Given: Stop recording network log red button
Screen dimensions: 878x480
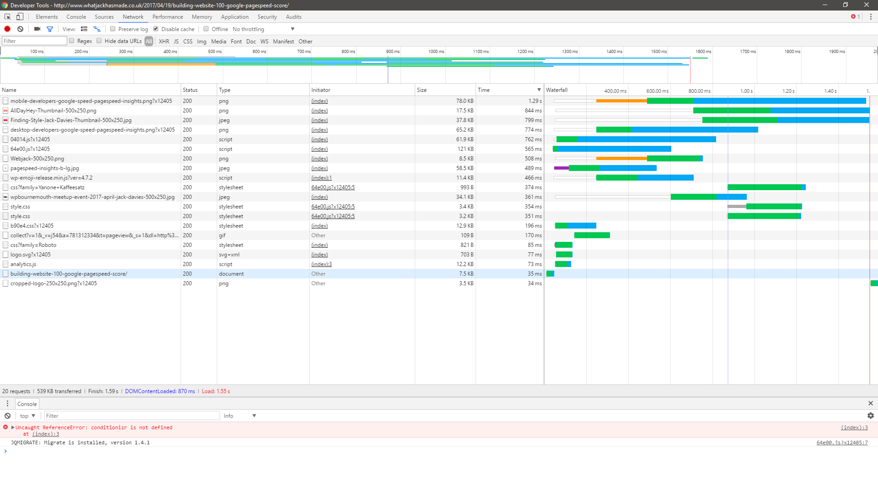Looking at the screenshot, I should click(x=7, y=29).
